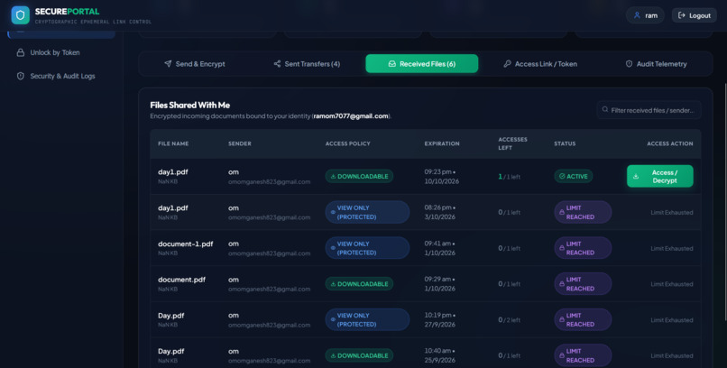727x368 pixels.
Task: Click the lock icon in document.pdf status badge
Action: click(561, 284)
